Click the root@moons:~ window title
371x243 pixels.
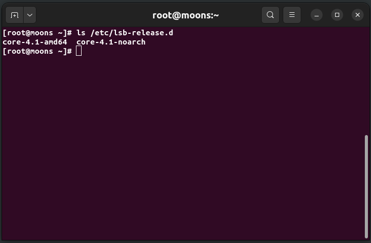(186, 15)
